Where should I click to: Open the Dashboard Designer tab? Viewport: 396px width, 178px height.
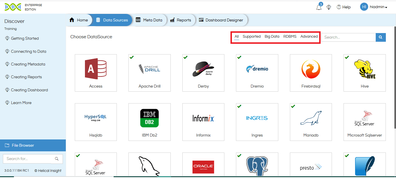[x=221, y=20]
